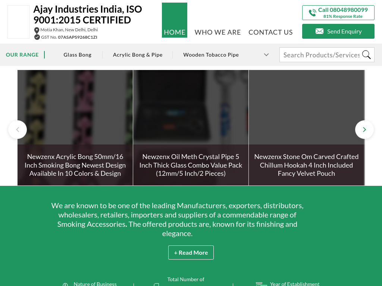This screenshot has width=382, height=286.
Task: Click the company logo box
Action: pyautogui.click(x=19, y=22)
